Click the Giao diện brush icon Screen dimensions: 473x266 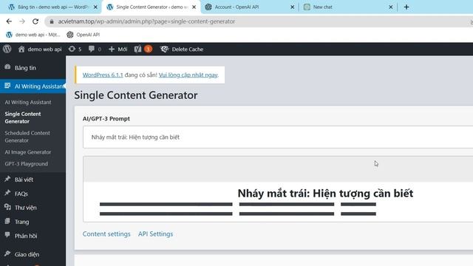(x=7, y=253)
